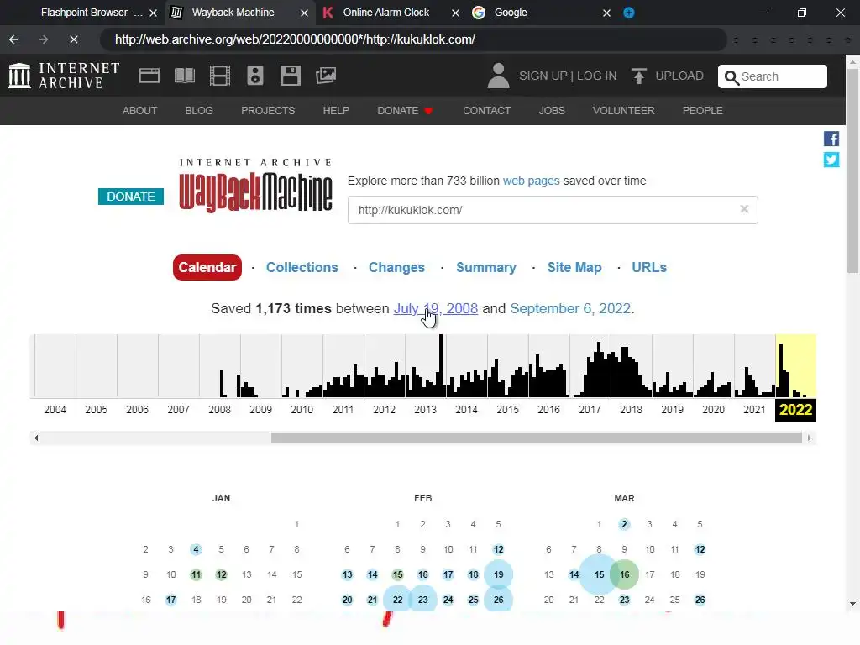Screen dimensions: 860x645
Task: Select highlighted year 2022 on timeline
Action: coord(795,410)
